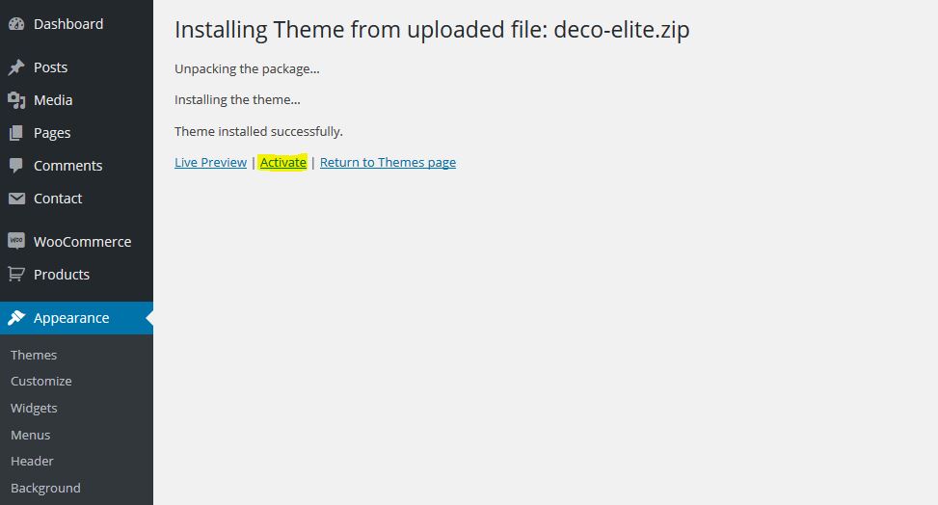Go to Widgets under Appearance
The image size is (938, 505).
pos(34,408)
